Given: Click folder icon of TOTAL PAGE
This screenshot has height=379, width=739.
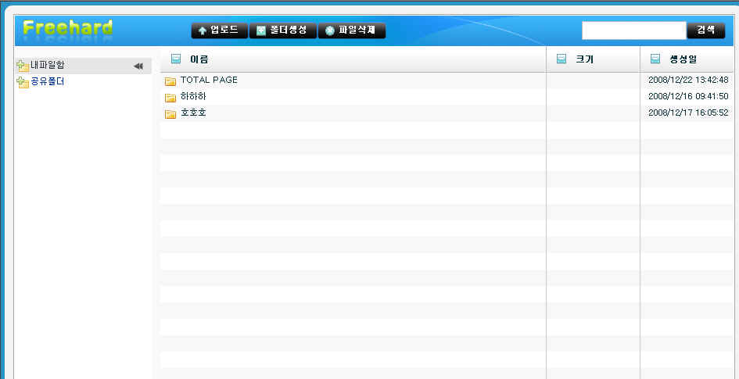Looking at the screenshot, I should point(170,81).
